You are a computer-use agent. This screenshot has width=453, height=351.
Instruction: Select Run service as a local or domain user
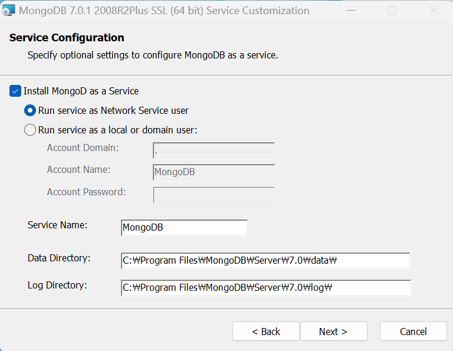click(x=30, y=130)
